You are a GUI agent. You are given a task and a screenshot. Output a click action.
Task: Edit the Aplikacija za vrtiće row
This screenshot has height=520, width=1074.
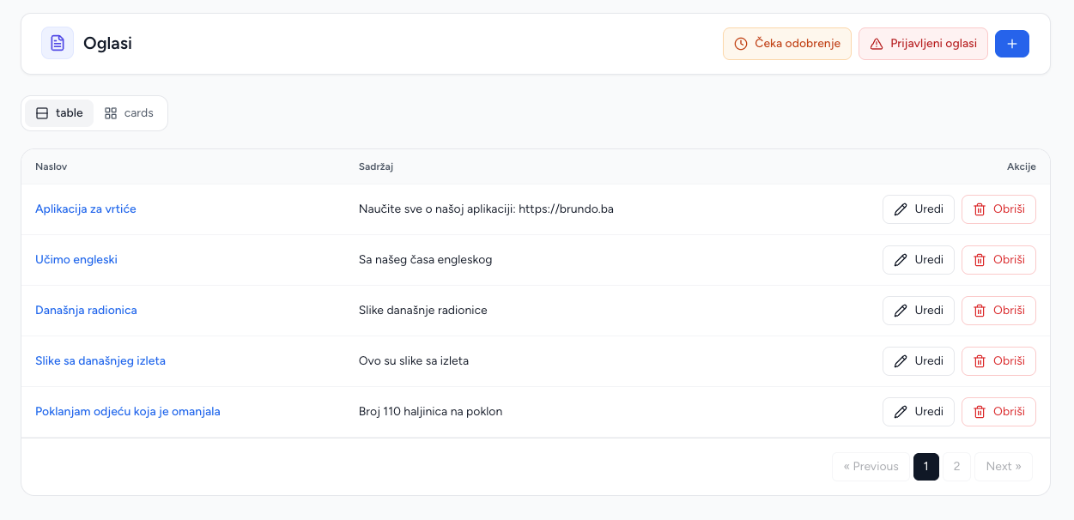(919, 209)
